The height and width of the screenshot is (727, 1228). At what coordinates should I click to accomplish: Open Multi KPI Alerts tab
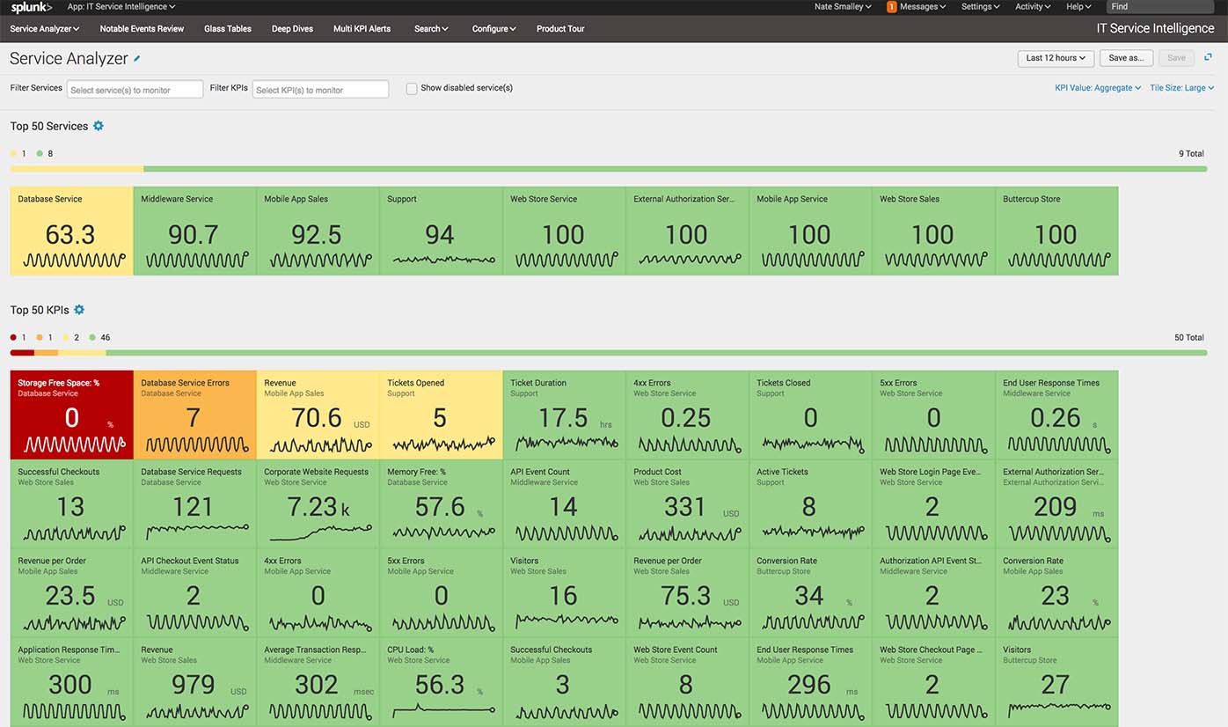(362, 29)
